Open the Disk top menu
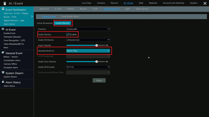This screenshot has height=117, width=209. 141,3
